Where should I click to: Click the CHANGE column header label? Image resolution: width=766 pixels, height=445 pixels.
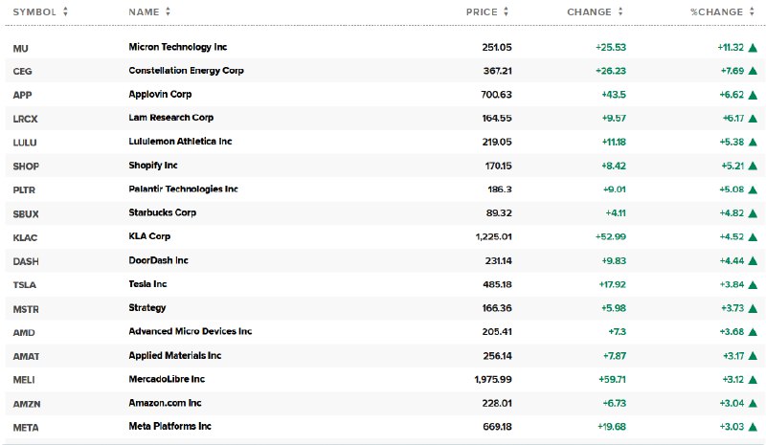click(x=589, y=11)
